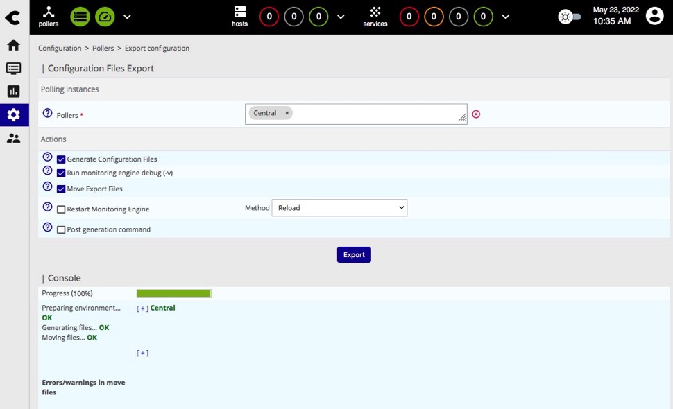The height and width of the screenshot is (409, 673).
Task: Enable Restart Monitoring Engine checkbox
Action: (x=61, y=209)
